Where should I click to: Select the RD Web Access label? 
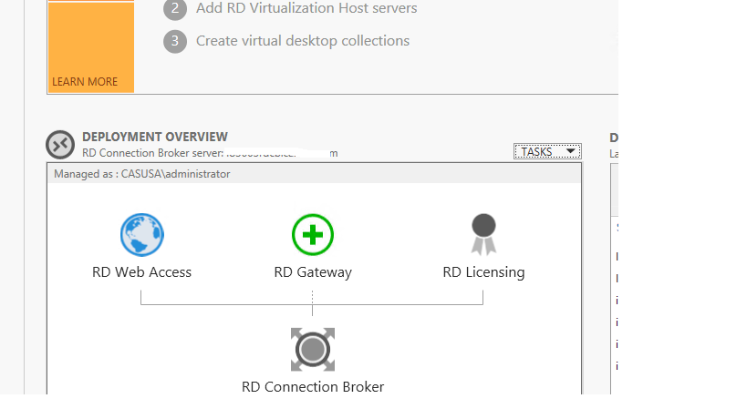point(142,272)
